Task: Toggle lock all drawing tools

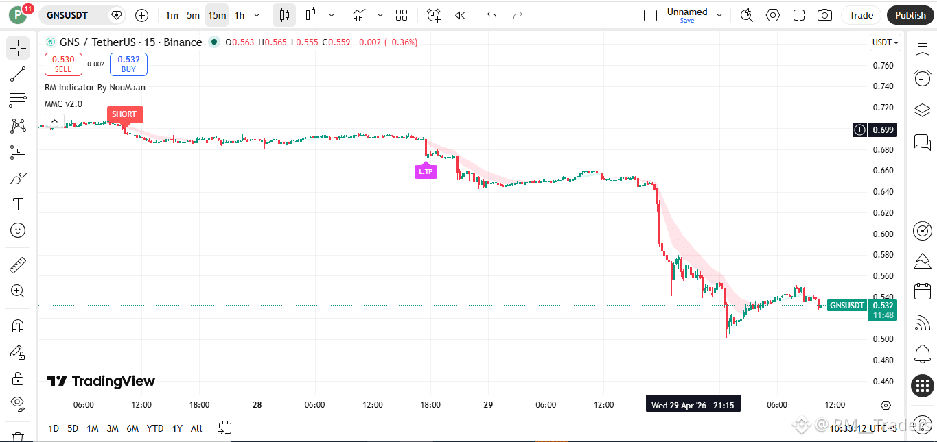Action: tap(18, 378)
